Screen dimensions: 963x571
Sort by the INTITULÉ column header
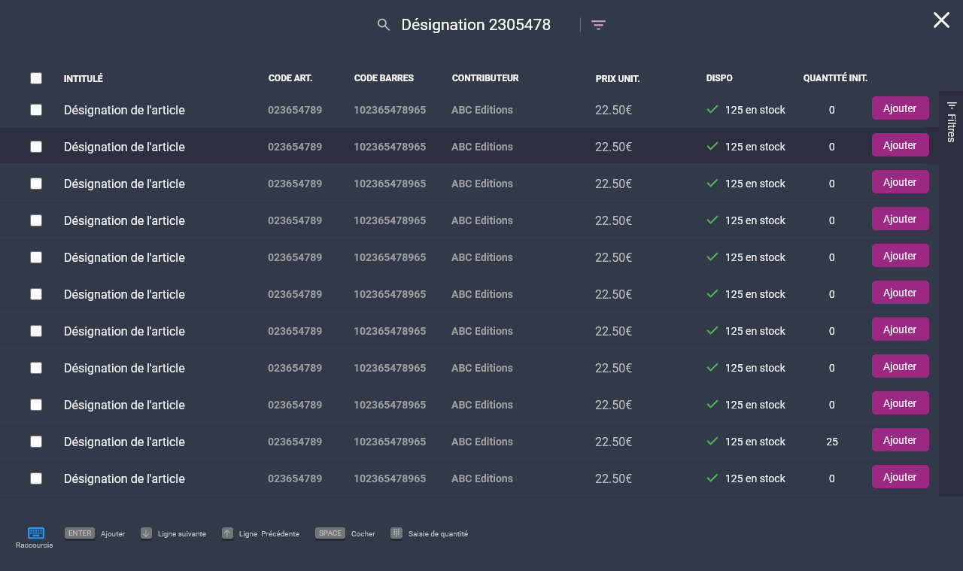(x=84, y=79)
